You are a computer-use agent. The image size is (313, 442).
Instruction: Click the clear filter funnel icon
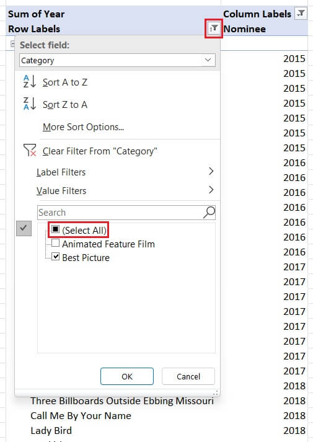click(x=30, y=150)
